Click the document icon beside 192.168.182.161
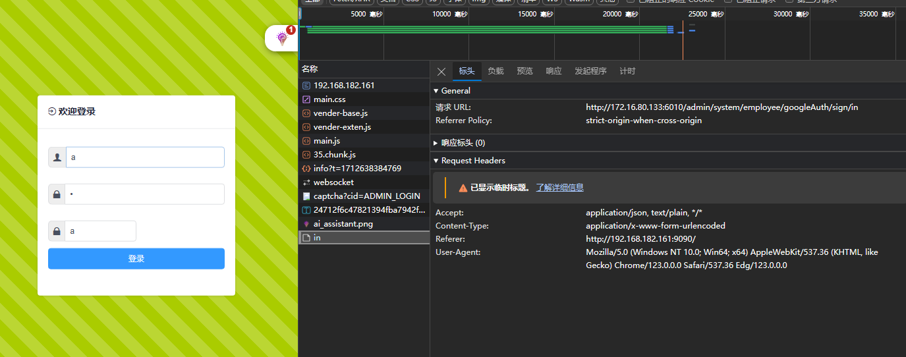Screen dimensions: 906x357 tap(306, 86)
